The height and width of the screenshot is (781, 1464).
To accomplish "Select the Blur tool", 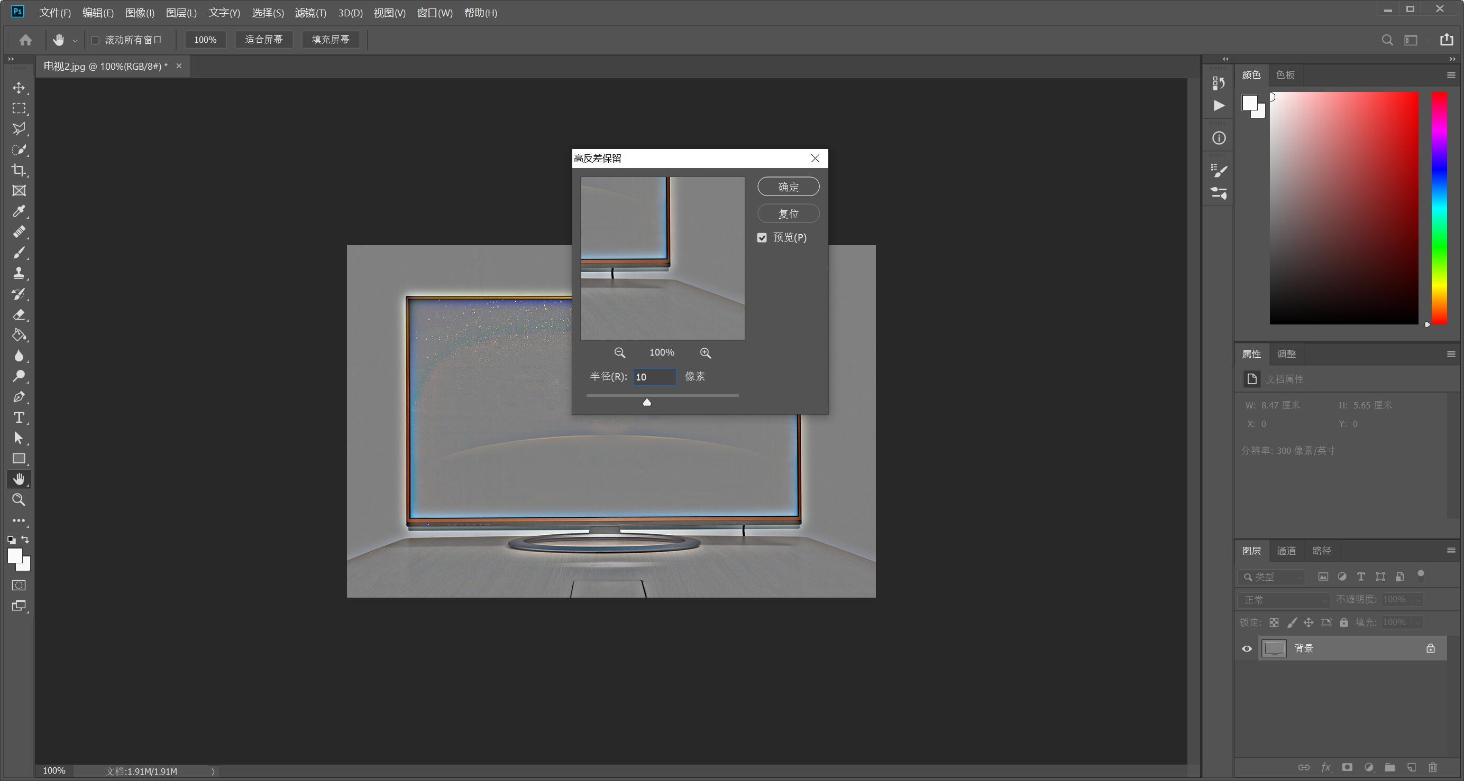I will point(19,356).
